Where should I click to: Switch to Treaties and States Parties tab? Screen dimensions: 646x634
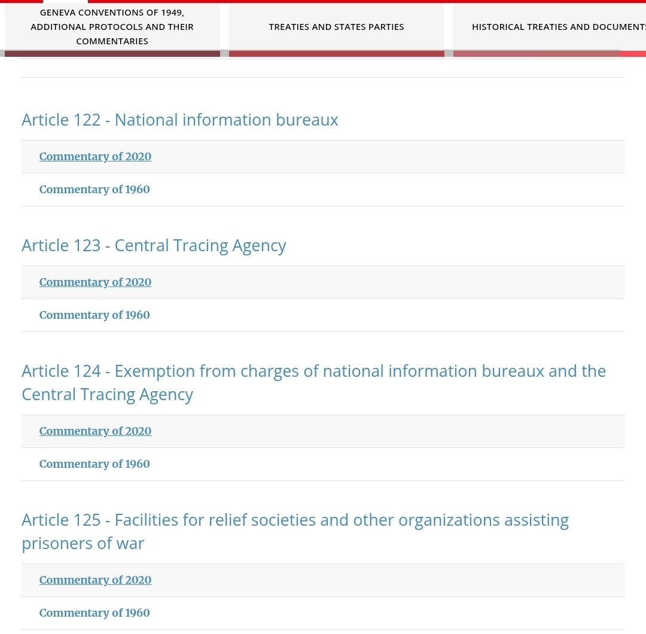(x=337, y=27)
